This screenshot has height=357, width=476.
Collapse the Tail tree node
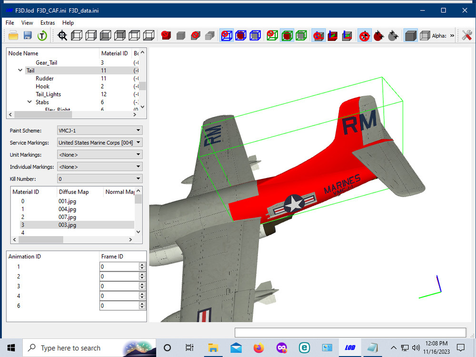tap(20, 70)
